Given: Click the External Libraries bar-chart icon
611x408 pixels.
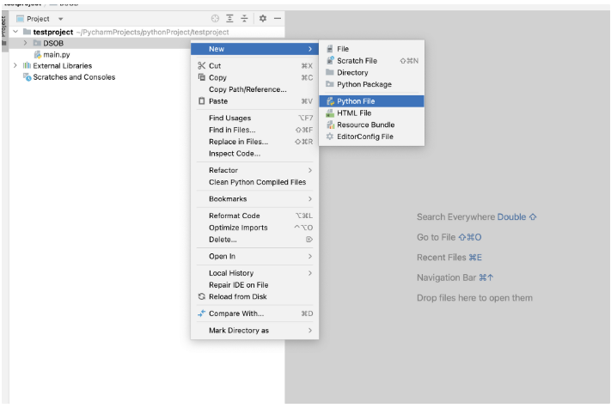Looking at the screenshot, I should tap(27, 65).
